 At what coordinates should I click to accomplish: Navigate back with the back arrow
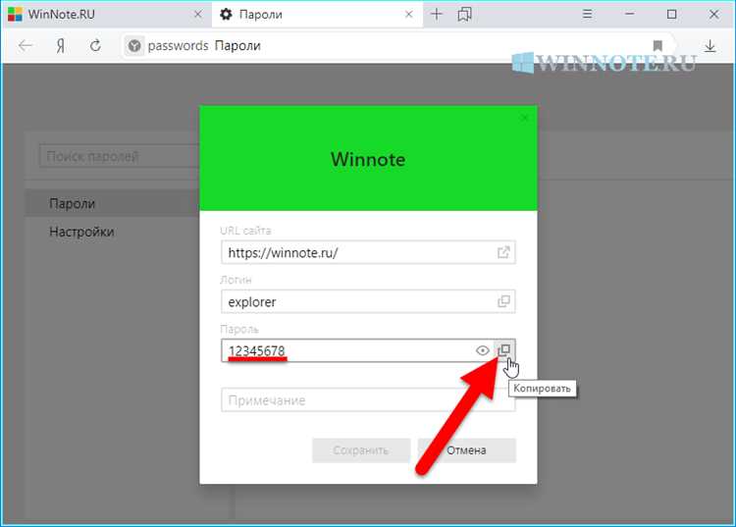pos(26,46)
